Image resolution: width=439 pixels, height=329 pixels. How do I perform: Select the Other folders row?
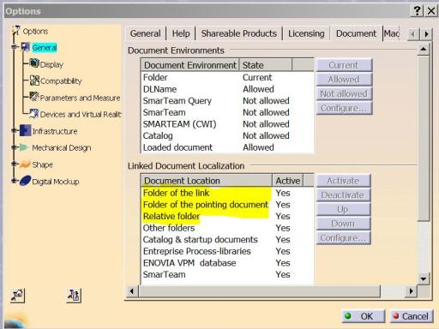pyautogui.click(x=227, y=228)
